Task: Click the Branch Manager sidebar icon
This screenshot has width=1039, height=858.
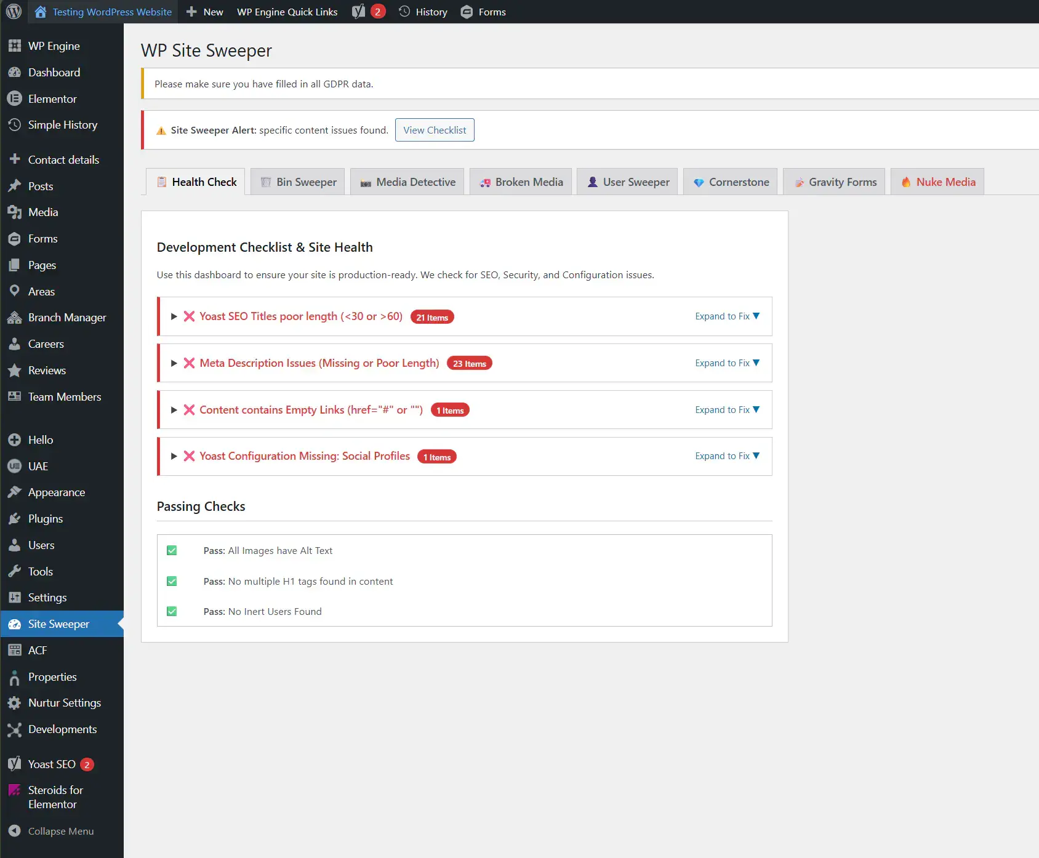Action: pos(15,318)
